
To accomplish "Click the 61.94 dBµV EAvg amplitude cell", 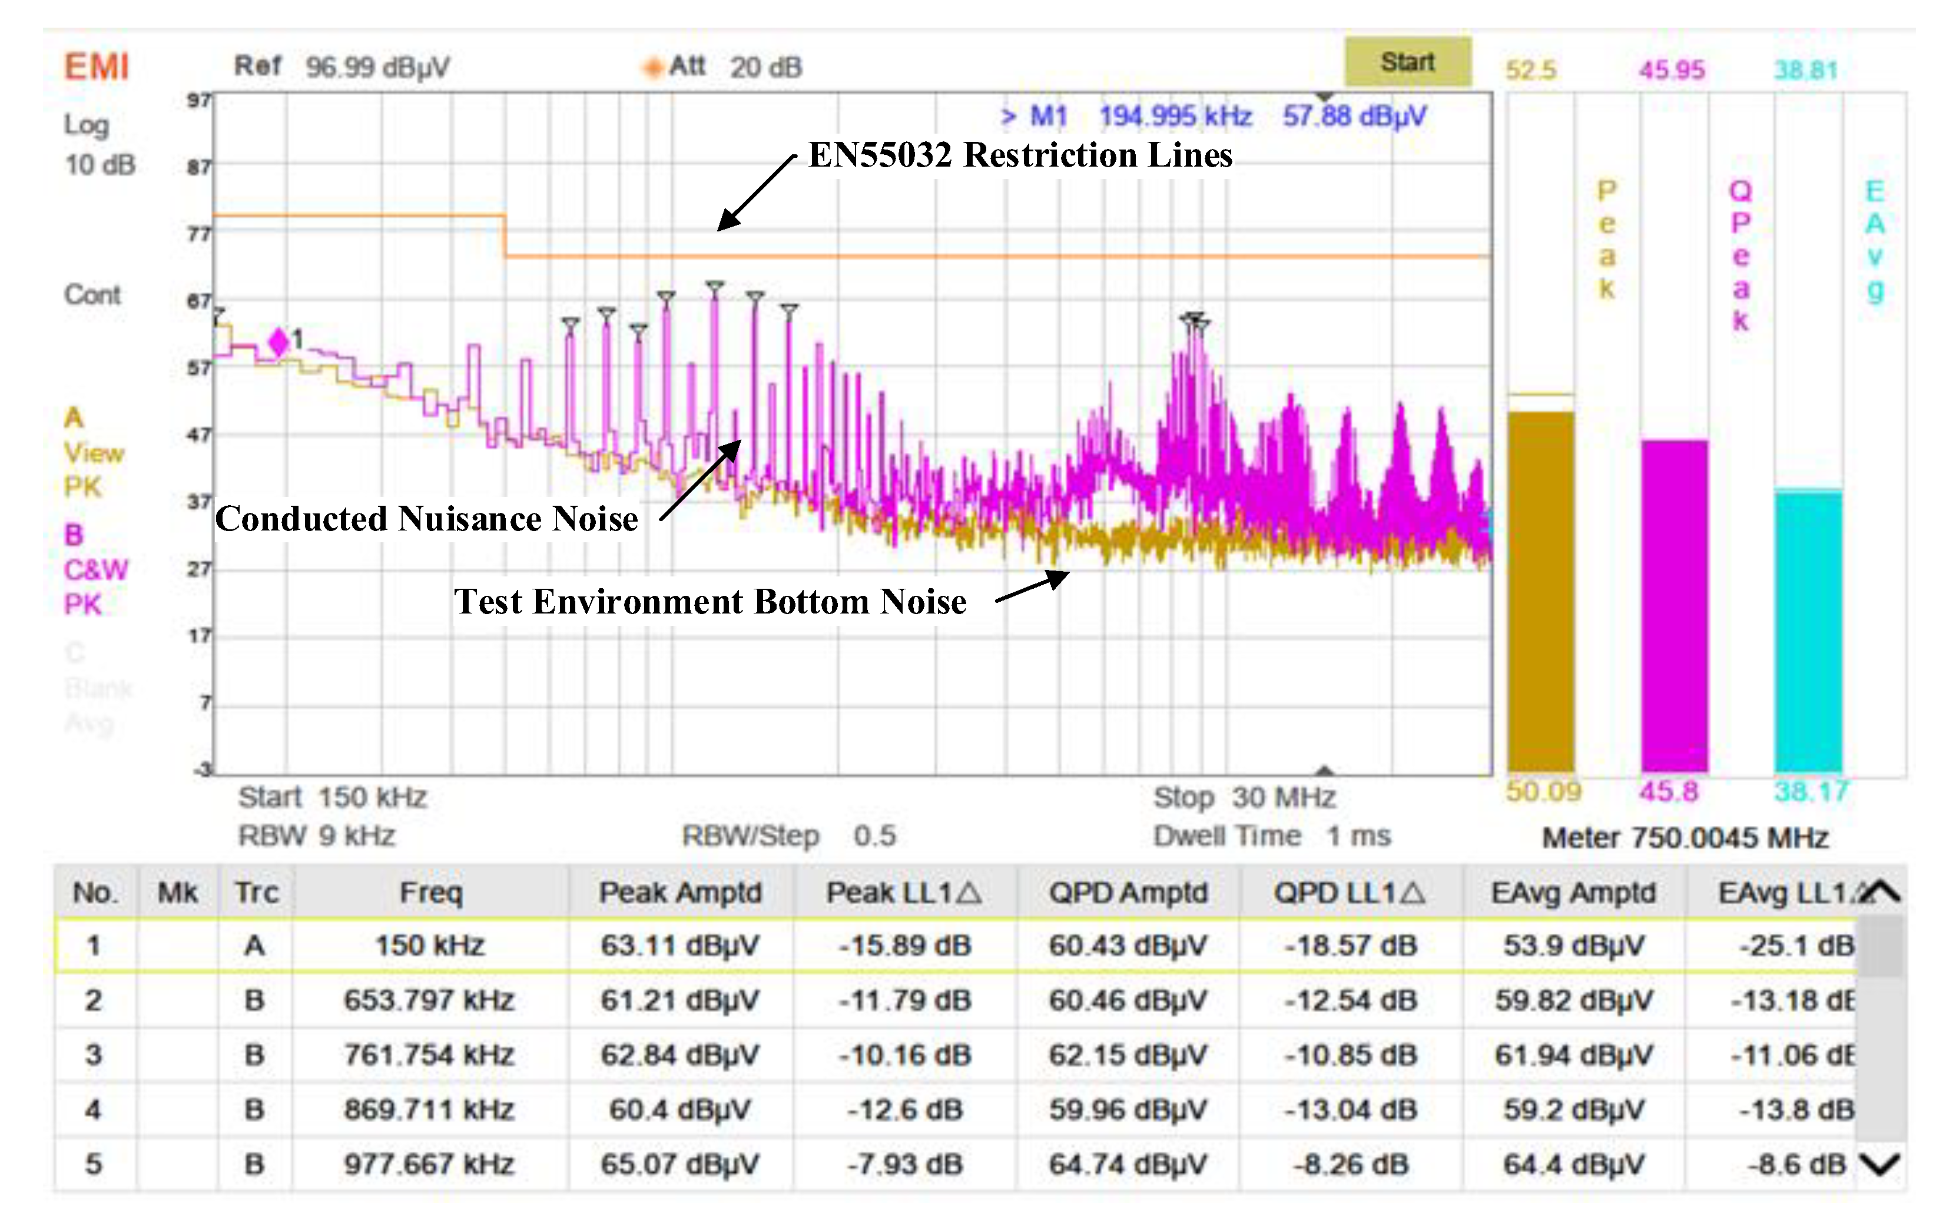I will tap(1573, 1055).
